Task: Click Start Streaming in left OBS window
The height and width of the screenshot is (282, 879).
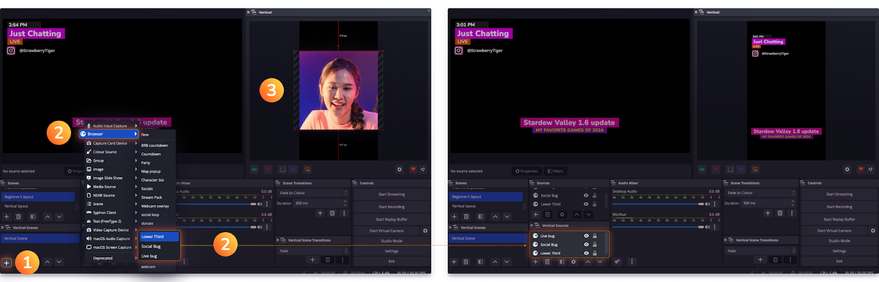Action: pos(391,194)
